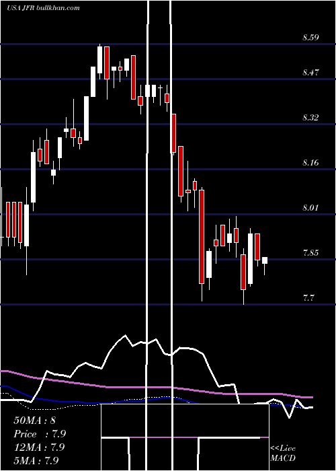Click the 50MA : 8 legend text
The width and height of the screenshot is (336, 471).
(34, 421)
